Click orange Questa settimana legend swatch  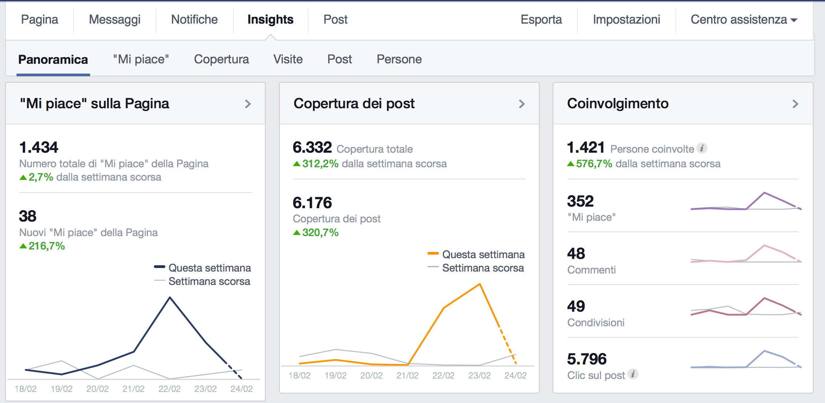(x=433, y=253)
